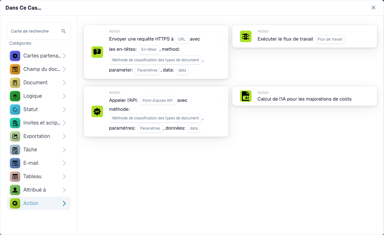Select the Action category label
Viewport: 384px width, 235px height.
(x=31, y=203)
